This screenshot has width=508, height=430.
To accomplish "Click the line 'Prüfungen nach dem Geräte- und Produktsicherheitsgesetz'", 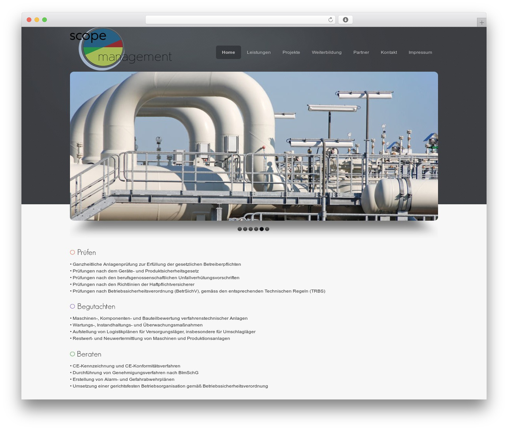I will (x=135, y=271).
